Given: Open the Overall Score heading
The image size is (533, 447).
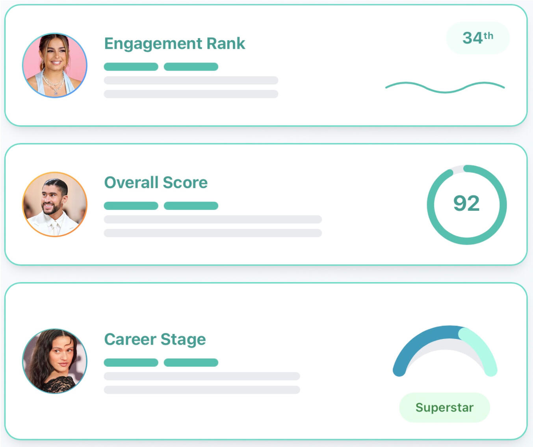Looking at the screenshot, I should (x=156, y=182).
